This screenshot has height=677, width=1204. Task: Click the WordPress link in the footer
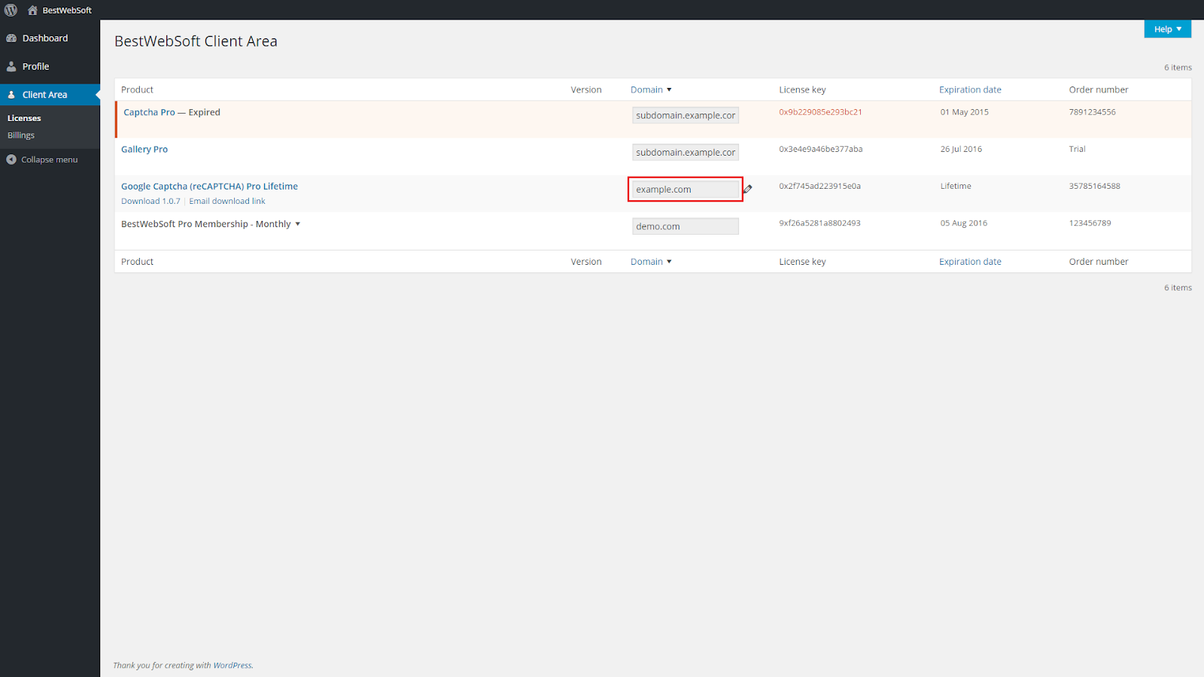click(233, 665)
